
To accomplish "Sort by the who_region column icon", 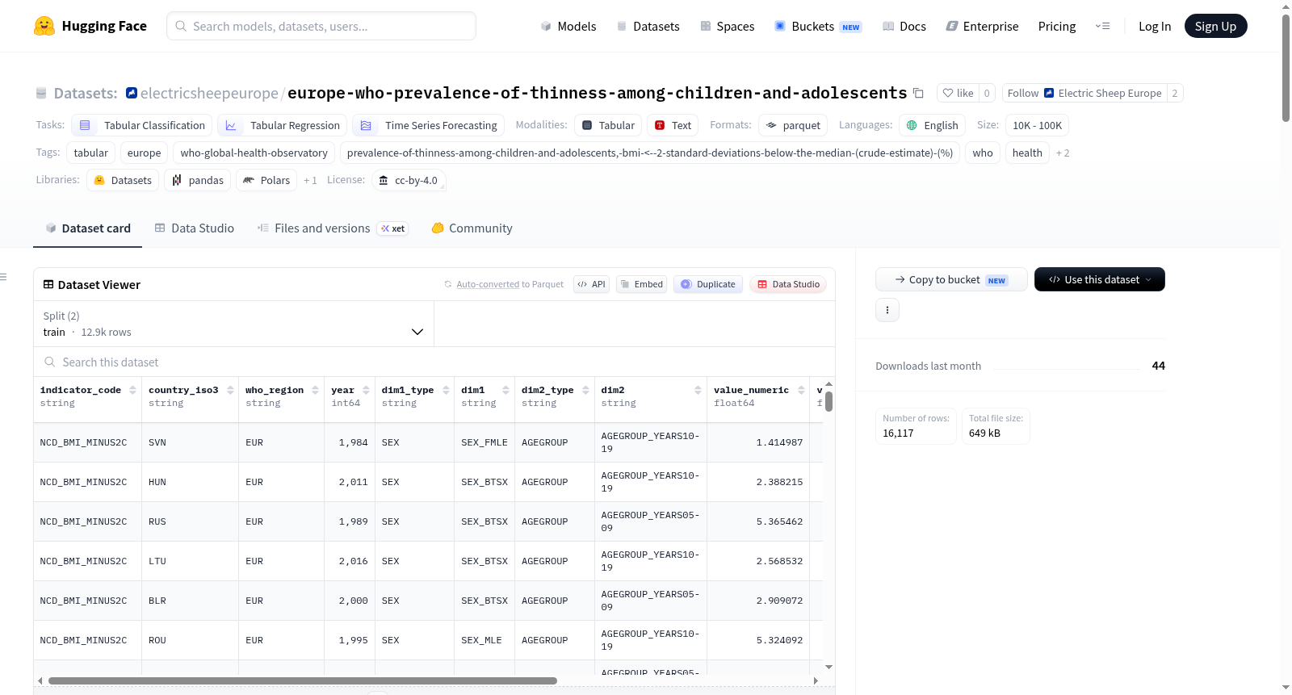I will pyautogui.click(x=316, y=390).
